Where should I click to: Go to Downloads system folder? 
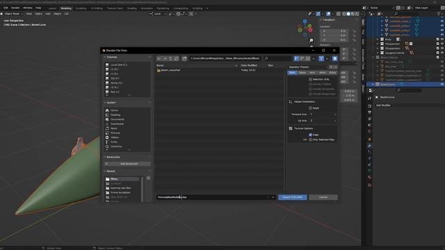(117, 124)
